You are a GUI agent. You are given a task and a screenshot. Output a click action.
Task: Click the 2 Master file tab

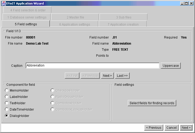tap(75, 17)
